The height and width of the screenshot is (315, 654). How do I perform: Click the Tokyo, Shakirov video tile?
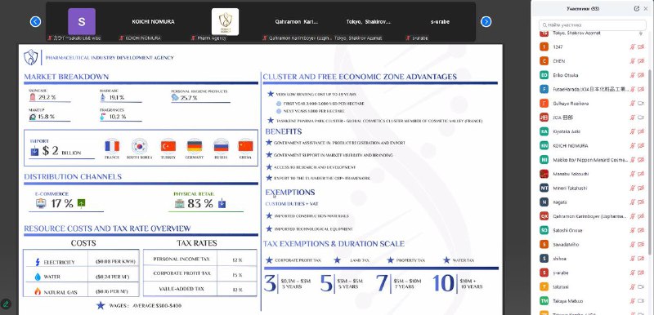tap(369, 22)
